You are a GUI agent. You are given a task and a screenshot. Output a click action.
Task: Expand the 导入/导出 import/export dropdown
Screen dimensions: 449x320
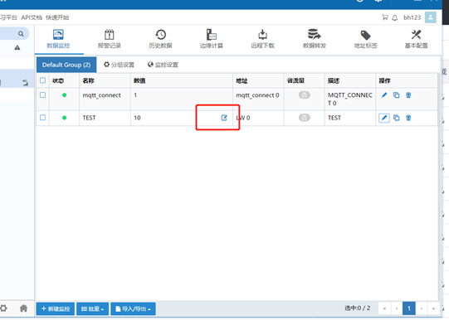click(x=133, y=309)
